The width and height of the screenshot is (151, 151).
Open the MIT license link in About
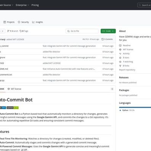(x=128, y=50)
